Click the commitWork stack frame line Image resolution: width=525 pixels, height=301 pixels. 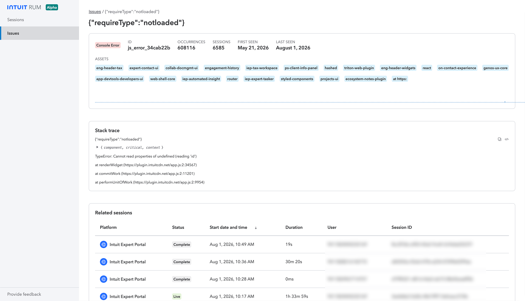coord(145,174)
